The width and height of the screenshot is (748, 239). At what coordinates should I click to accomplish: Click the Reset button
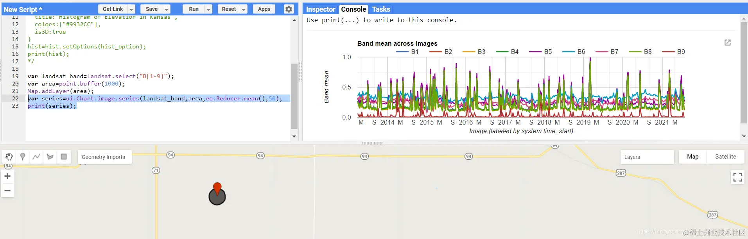click(229, 9)
